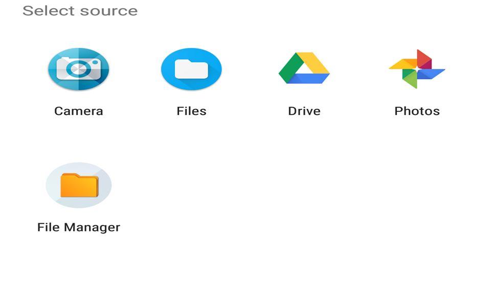Tap the Camera label
Screen dimensions: 496x307
[x=78, y=111]
